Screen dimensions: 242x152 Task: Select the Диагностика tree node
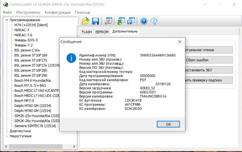tap(20, 131)
